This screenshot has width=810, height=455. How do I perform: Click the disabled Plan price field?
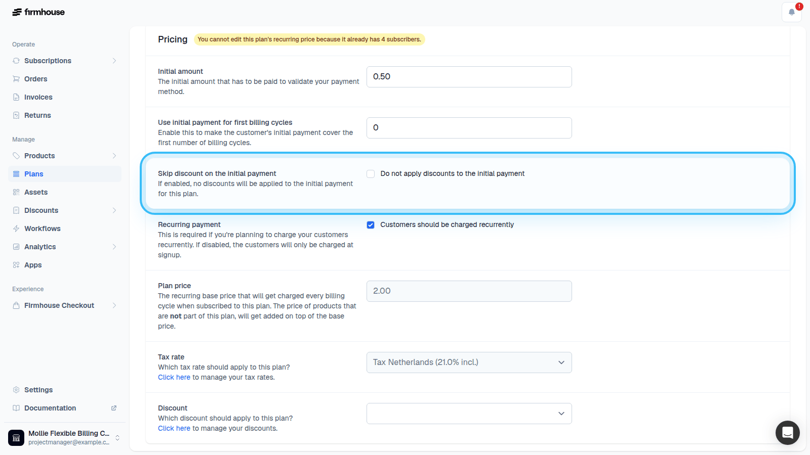(469, 291)
